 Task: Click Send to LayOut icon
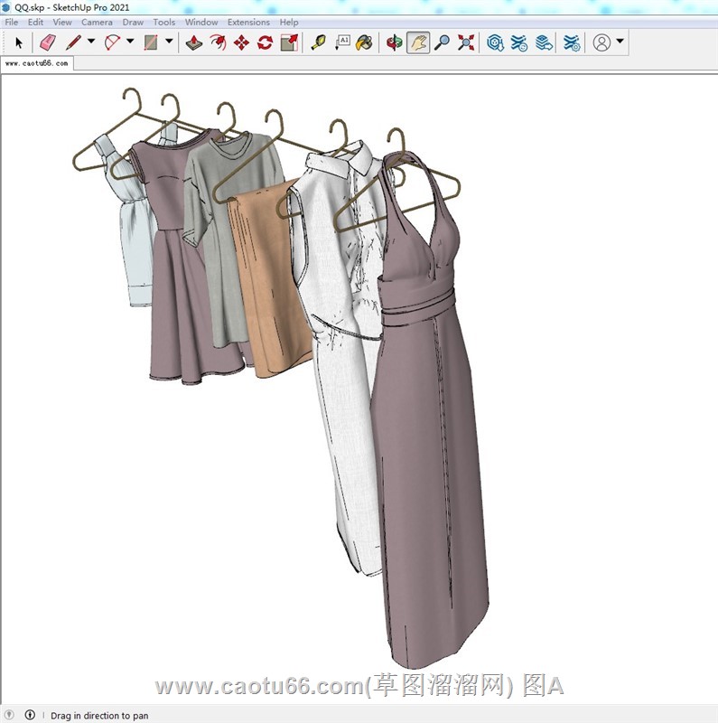coord(544,42)
